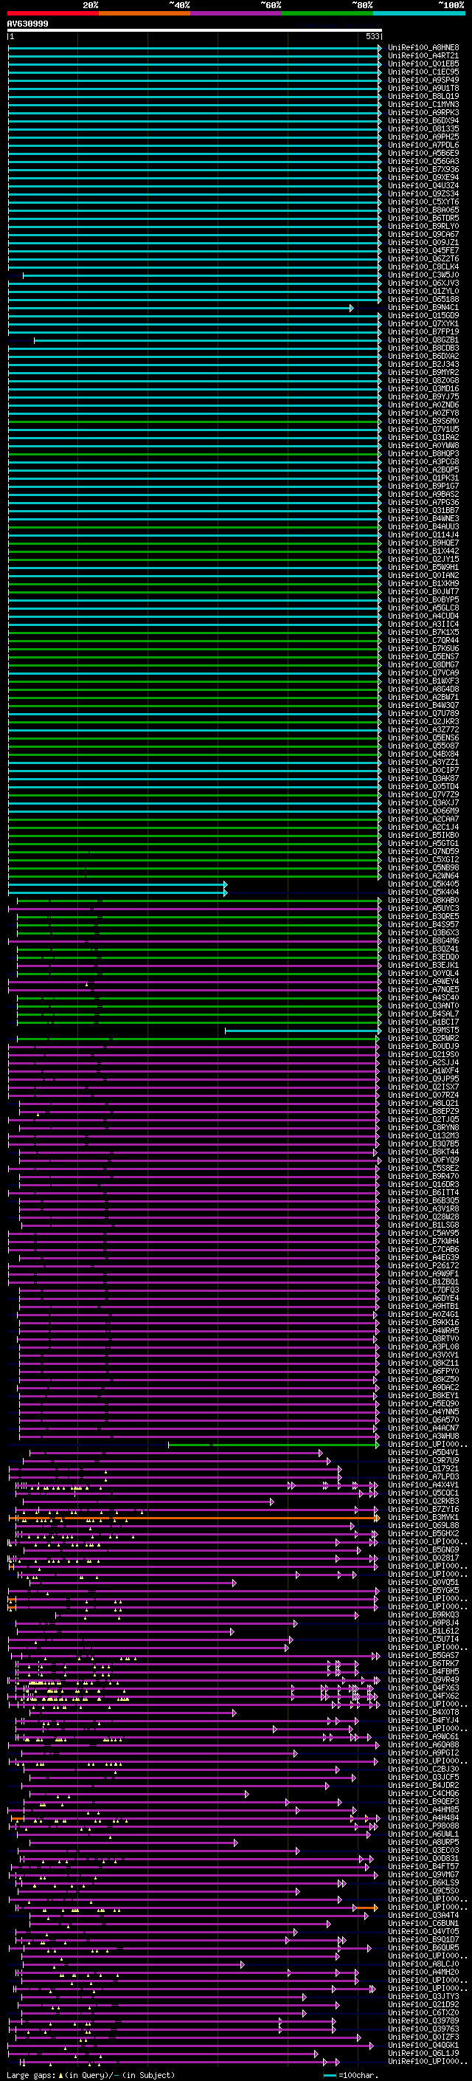
Task: Select hit label UniRef100_B8G4M6
Action: [423, 941]
